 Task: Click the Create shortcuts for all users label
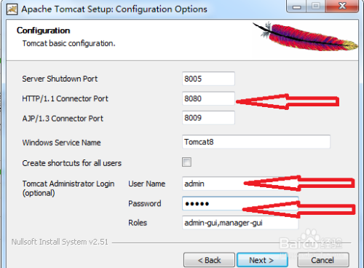72,163
